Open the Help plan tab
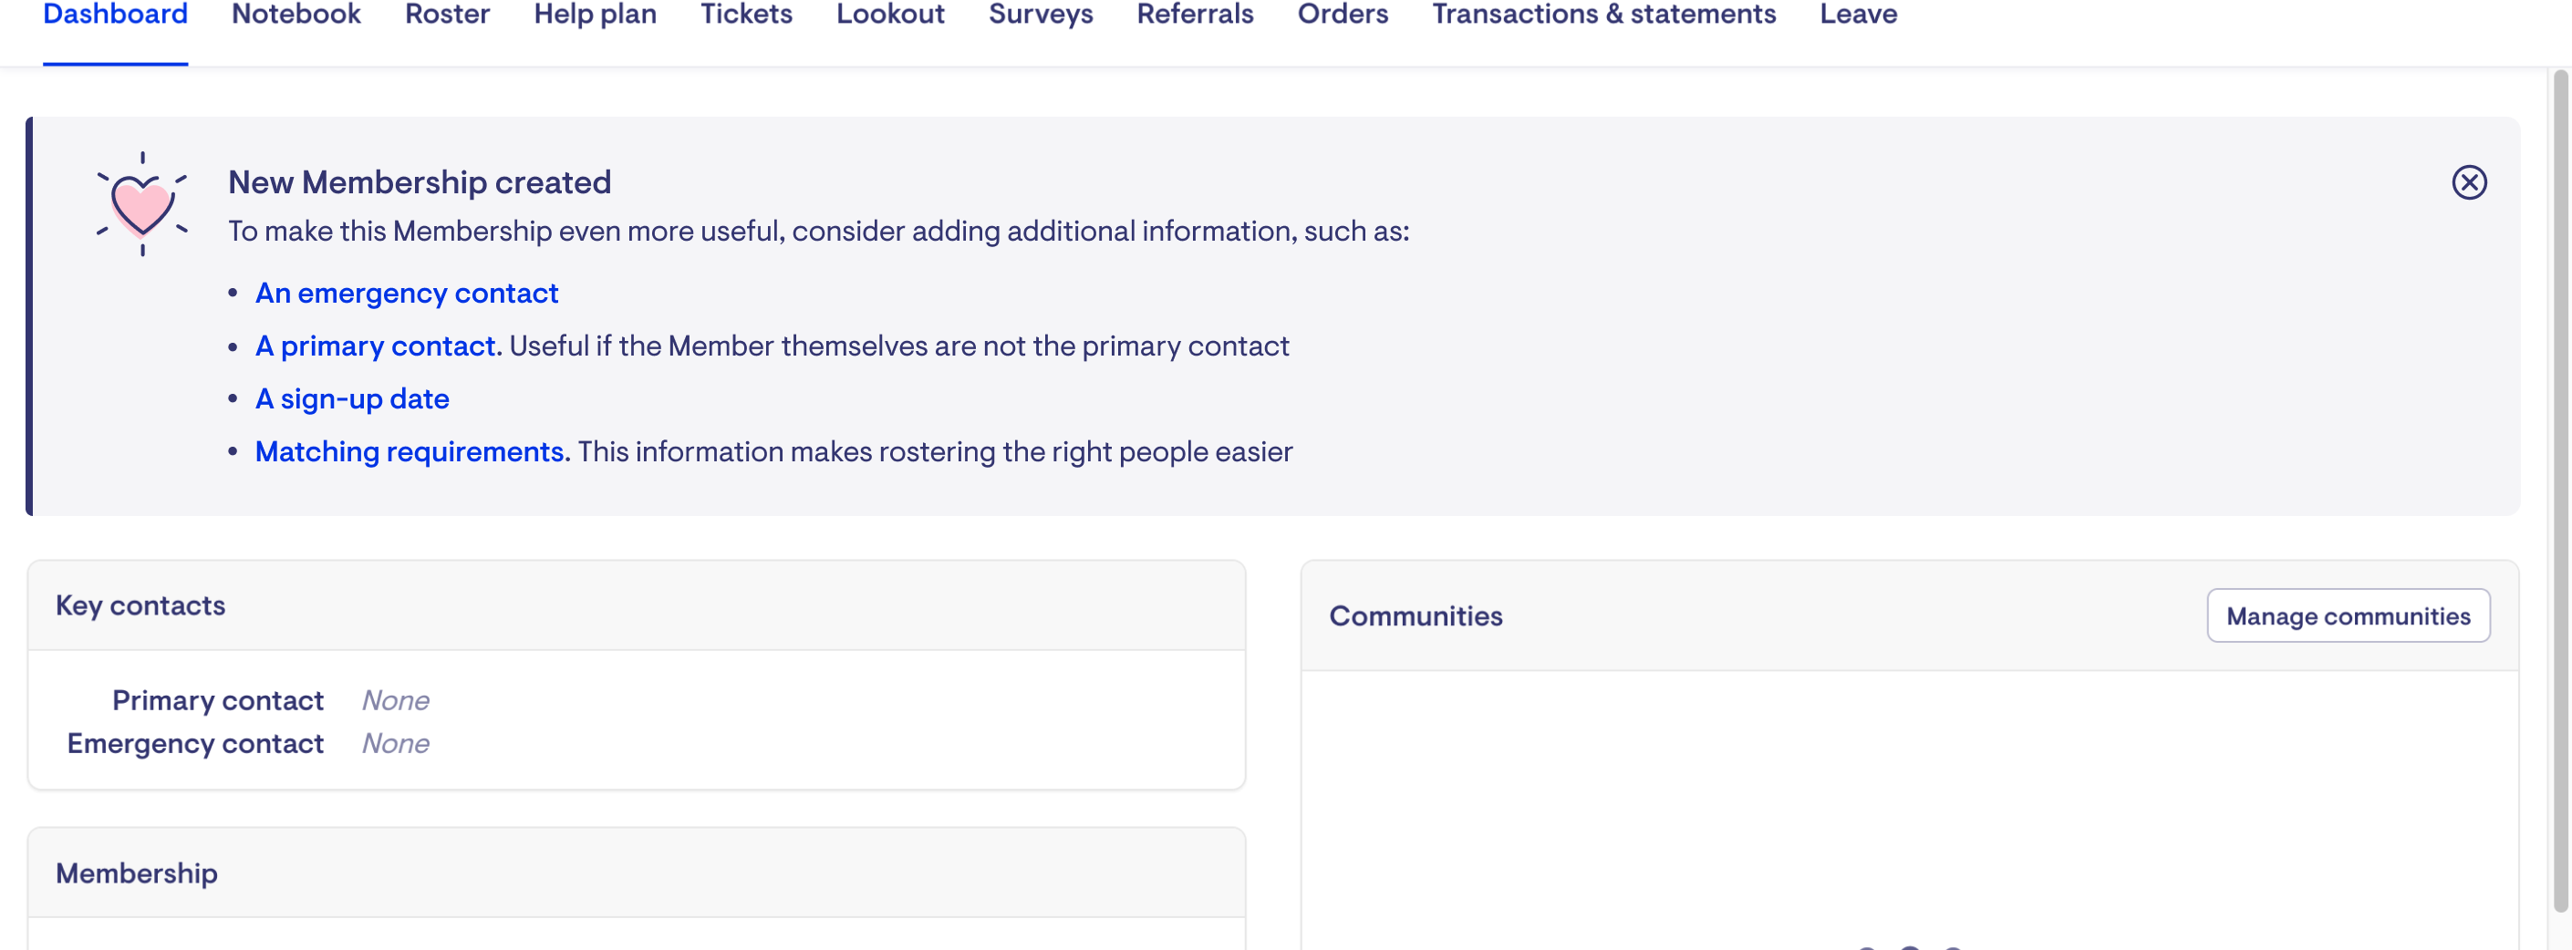The height and width of the screenshot is (950, 2572). point(595,15)
